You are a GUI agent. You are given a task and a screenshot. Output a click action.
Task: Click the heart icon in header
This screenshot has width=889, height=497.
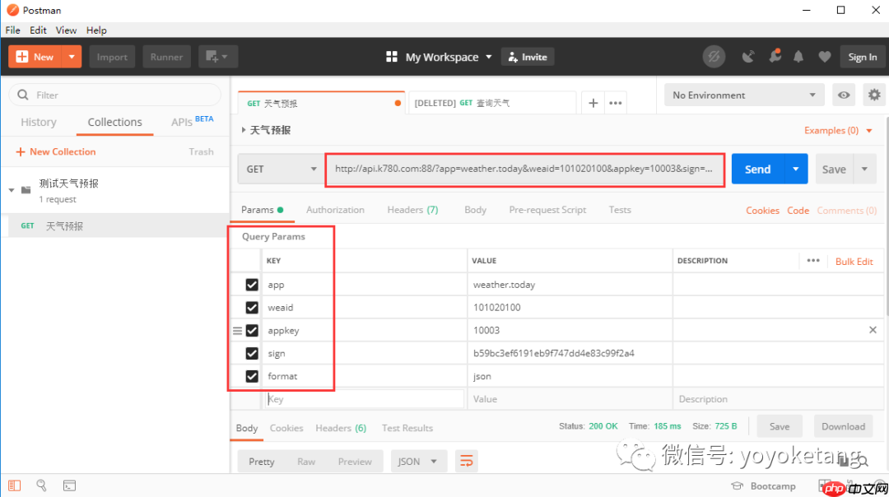tap(824, 57)
